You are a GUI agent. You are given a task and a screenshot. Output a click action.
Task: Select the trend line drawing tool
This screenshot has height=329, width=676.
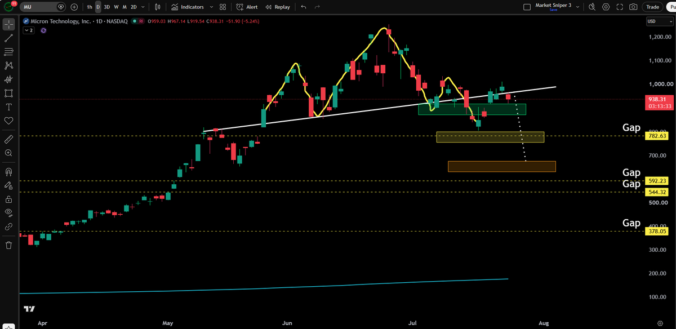click(x=8, y=38)
